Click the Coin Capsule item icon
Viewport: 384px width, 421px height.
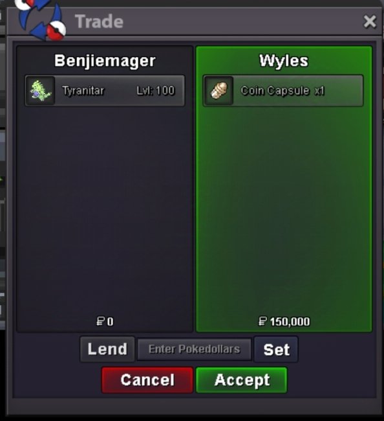click(219, 91)
